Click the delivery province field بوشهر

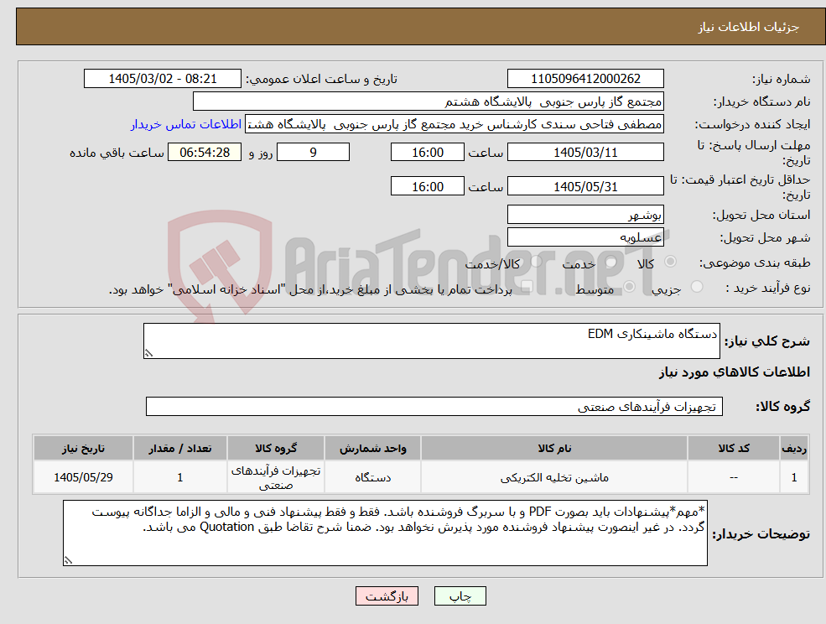[x=585, y=215]
